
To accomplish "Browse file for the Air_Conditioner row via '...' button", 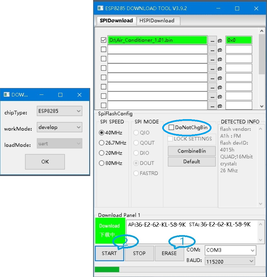I will pos(212,40).
